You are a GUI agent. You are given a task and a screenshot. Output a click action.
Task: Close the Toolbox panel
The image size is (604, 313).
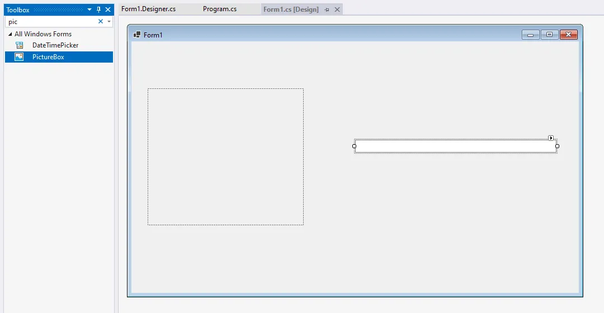tap(108, 10)
